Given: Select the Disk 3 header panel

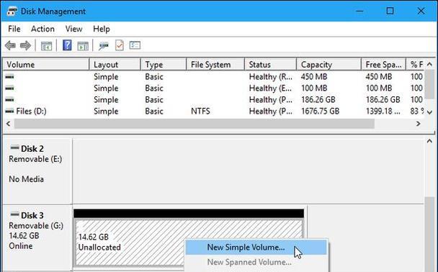Looking at the screenshot, I should (37, 238).
